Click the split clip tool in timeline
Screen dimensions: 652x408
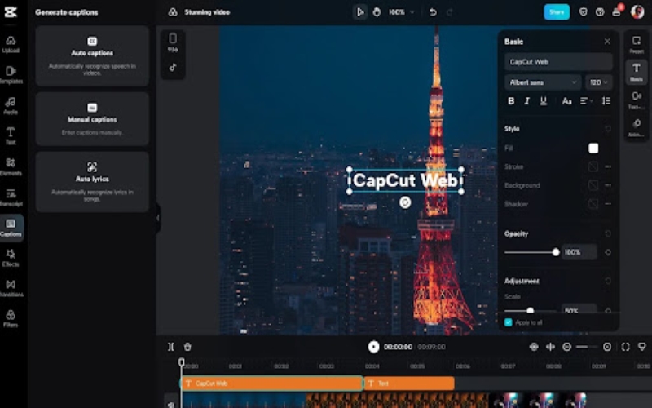(x=171, y=347)
